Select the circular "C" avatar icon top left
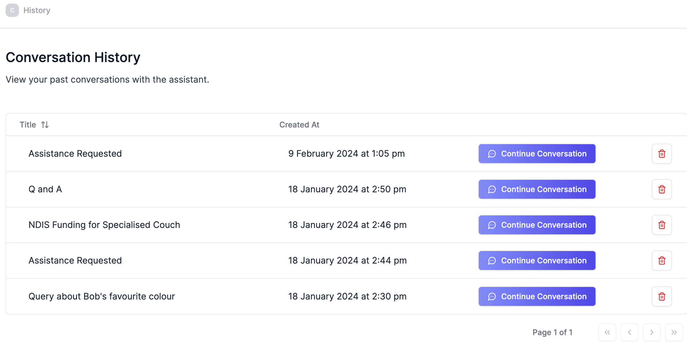The height and width of the screenshot is (344, 687). [12, 10]
